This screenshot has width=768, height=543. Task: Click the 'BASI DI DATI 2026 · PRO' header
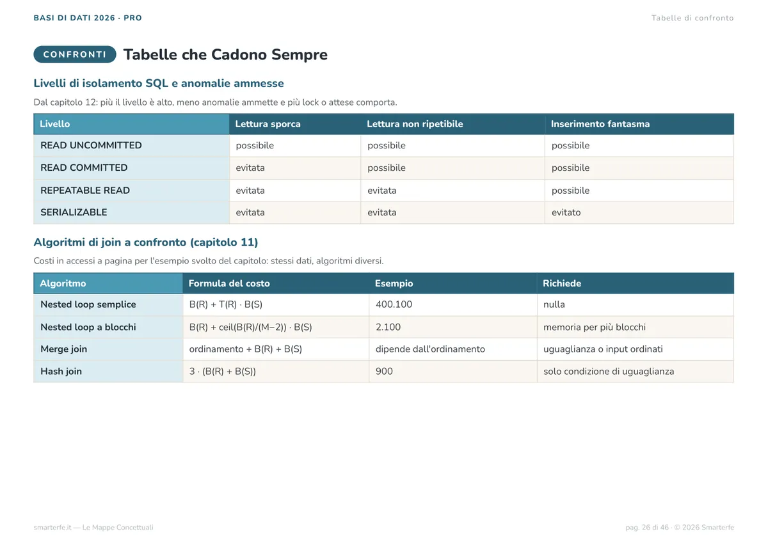point(88,18)
